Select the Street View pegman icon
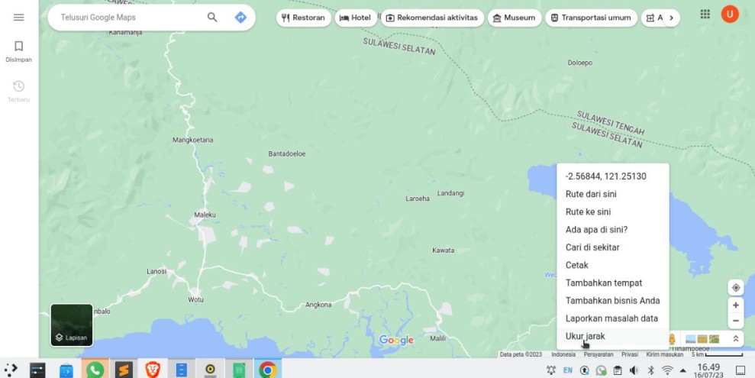 673,339
